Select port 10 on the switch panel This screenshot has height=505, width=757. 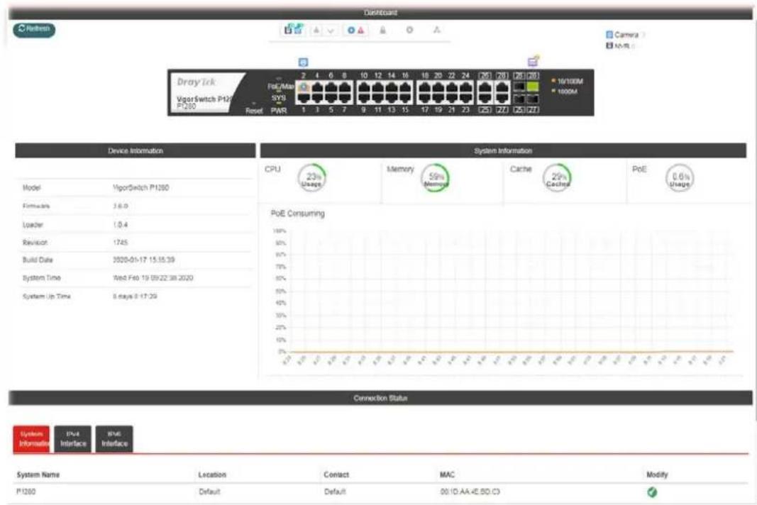(x=364, y=87)
